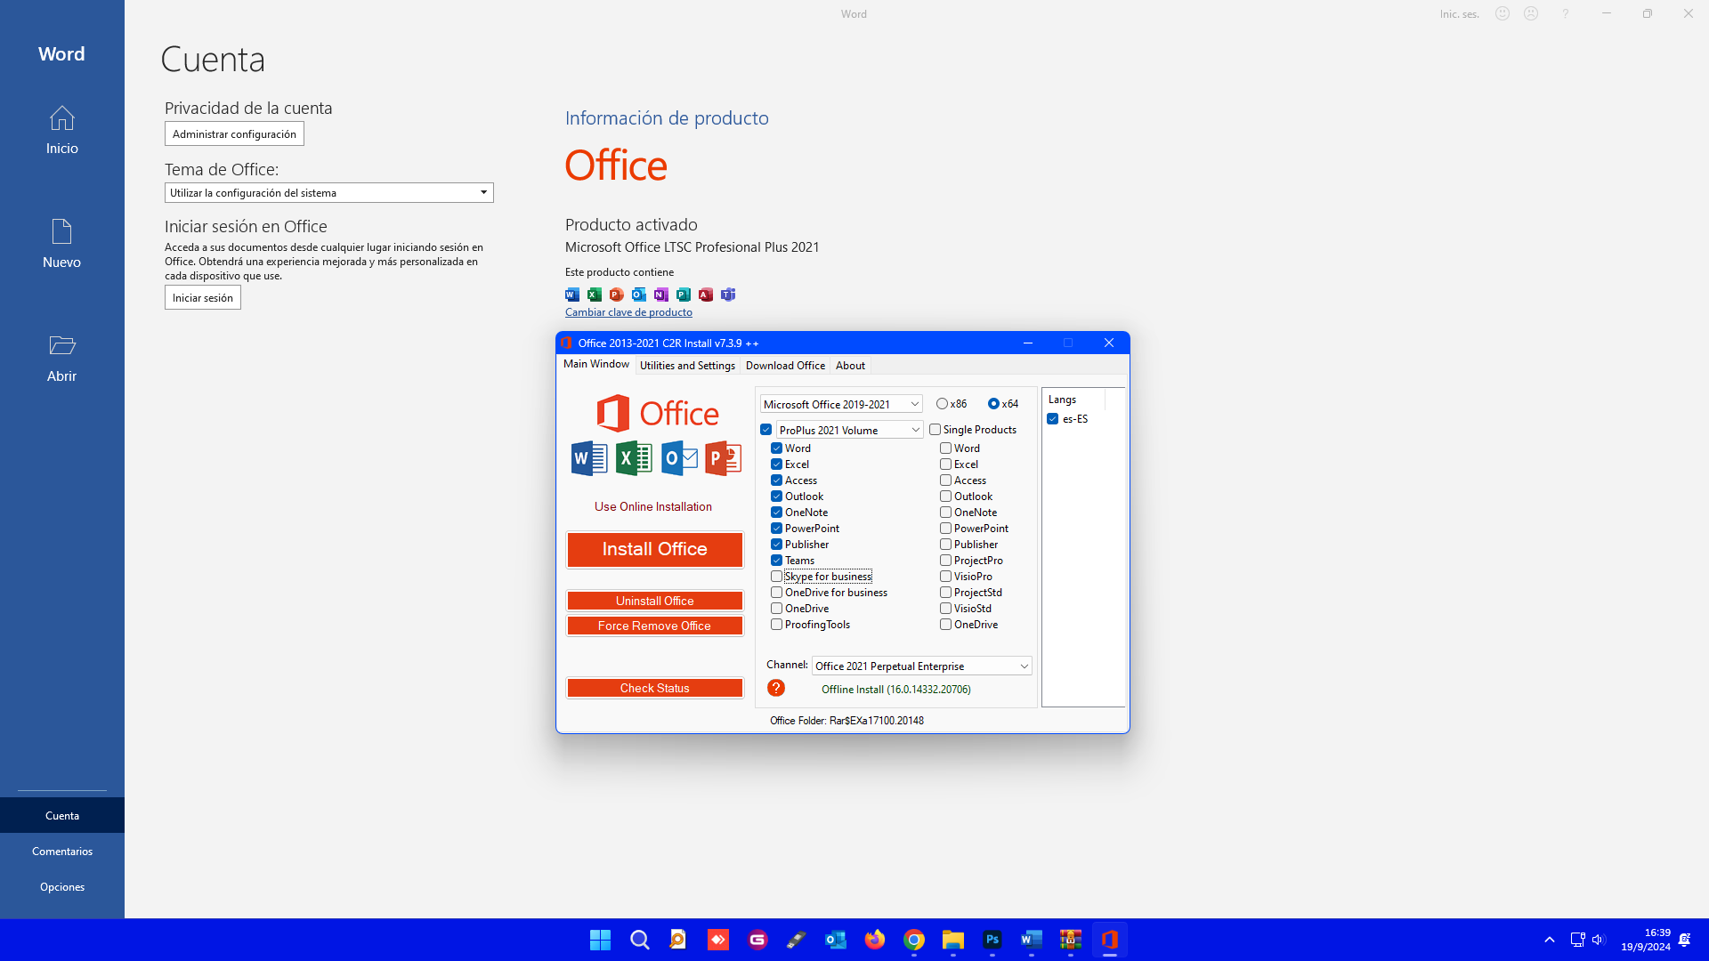Uncheck the Teams checkbox in ProPlus list
Image resolution: width=1709 pixels, height=961 pixels.
[x=777, y=561]
